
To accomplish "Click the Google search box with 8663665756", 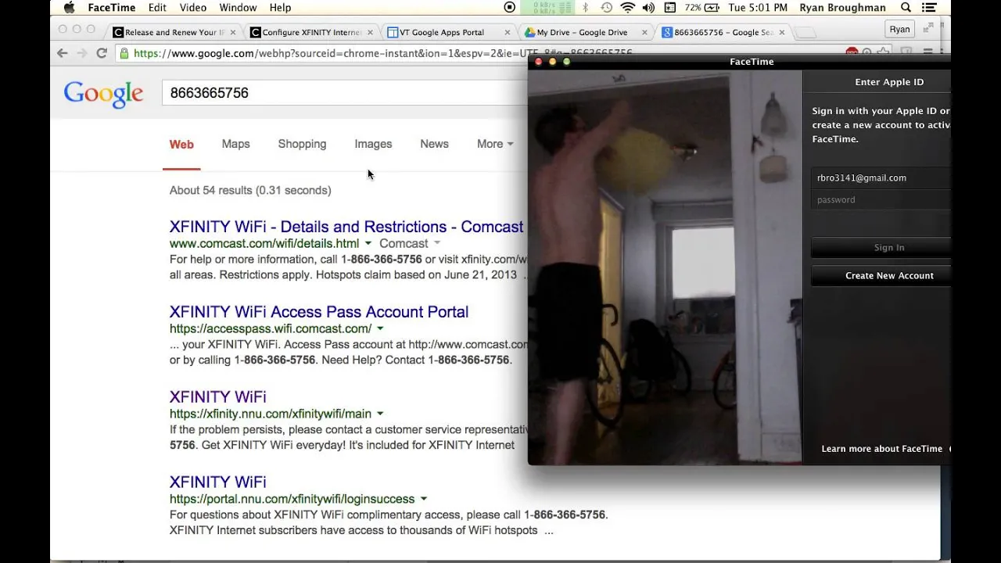I will pyautogui.click(x=344, y=93).
